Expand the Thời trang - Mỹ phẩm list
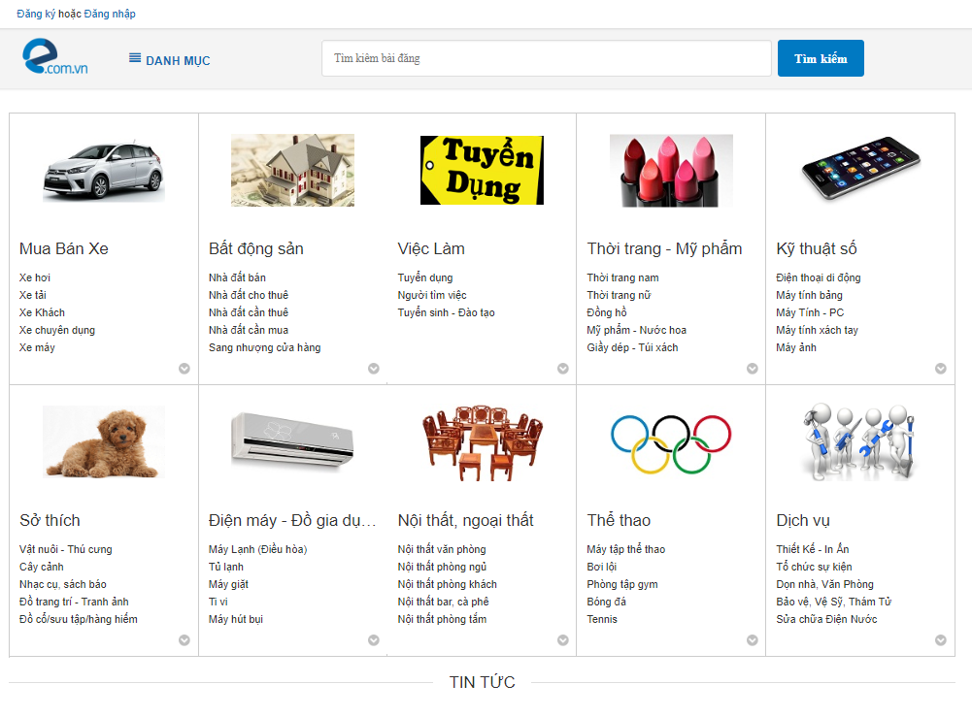 (x=753, y=369)
